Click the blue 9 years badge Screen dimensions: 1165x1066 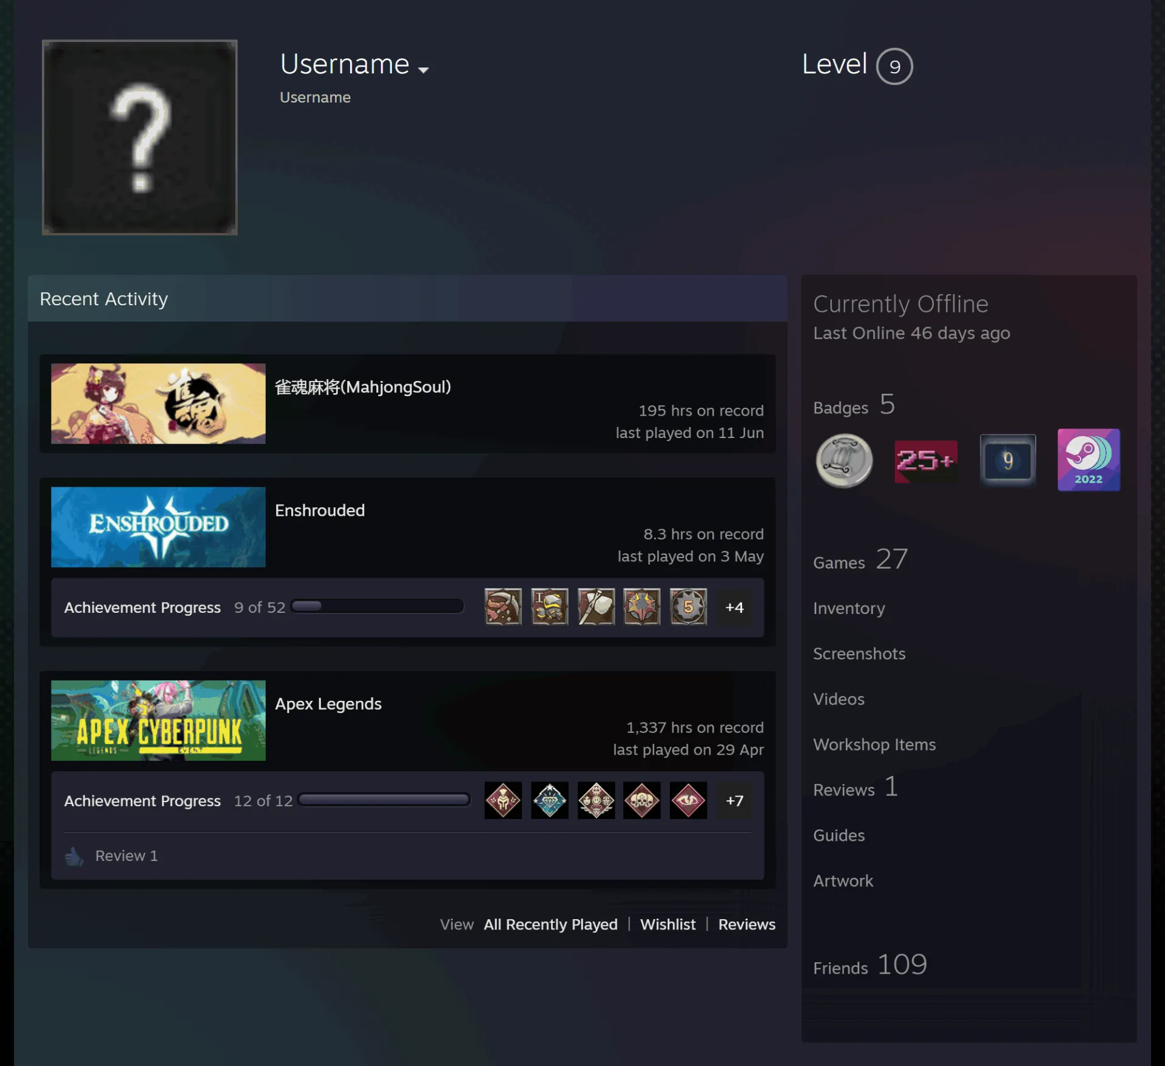1008,460
